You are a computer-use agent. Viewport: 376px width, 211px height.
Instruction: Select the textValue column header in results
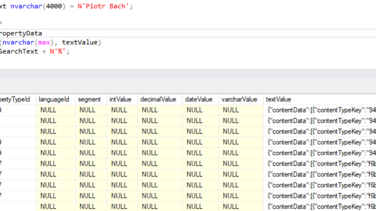coord(320,99)
